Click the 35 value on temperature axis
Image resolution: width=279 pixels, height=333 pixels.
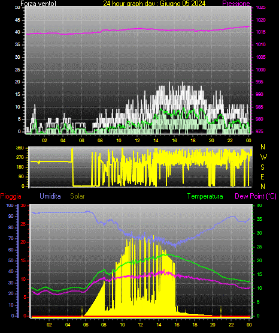tap(259, 219)
